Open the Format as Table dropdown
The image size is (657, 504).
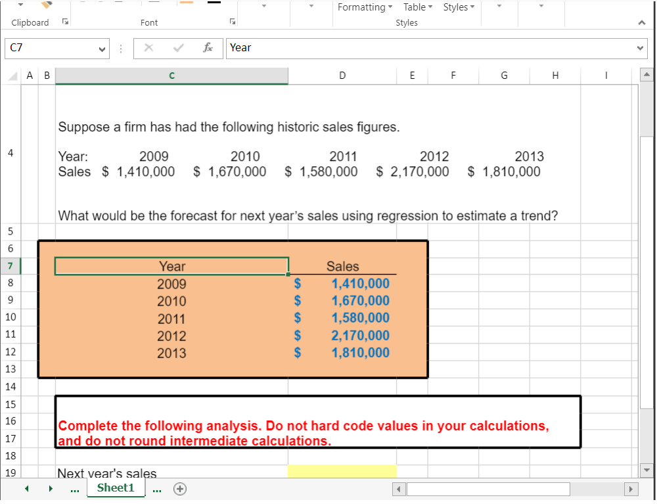tap(418, 7)
